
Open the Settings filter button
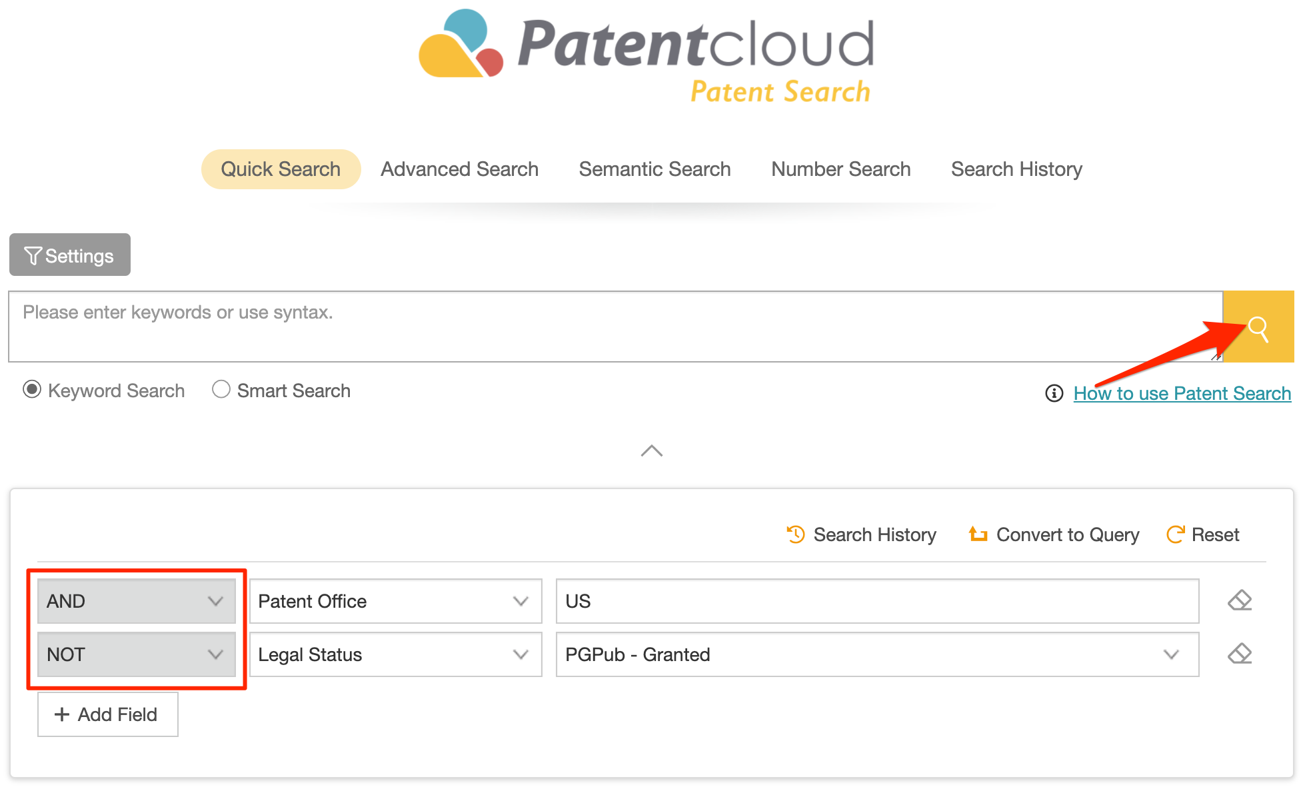[70, 255]
